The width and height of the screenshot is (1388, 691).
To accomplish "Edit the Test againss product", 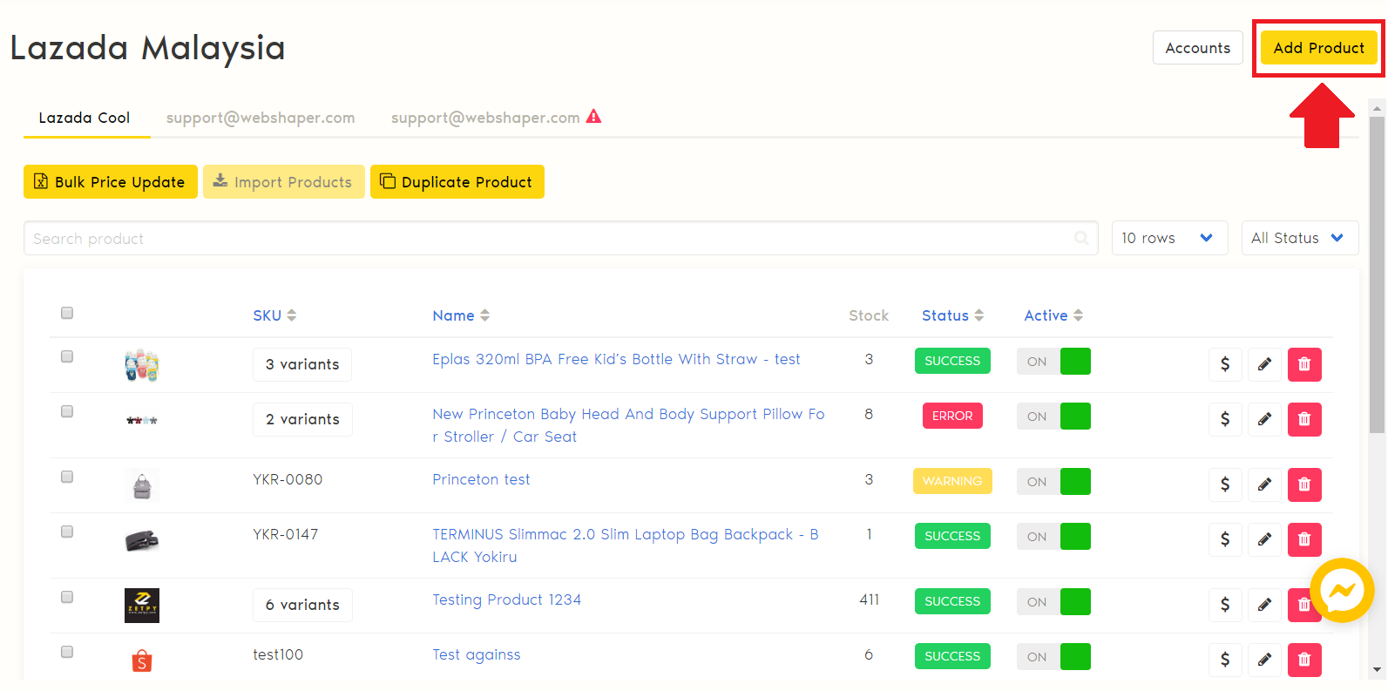I will pos(1264,660).
